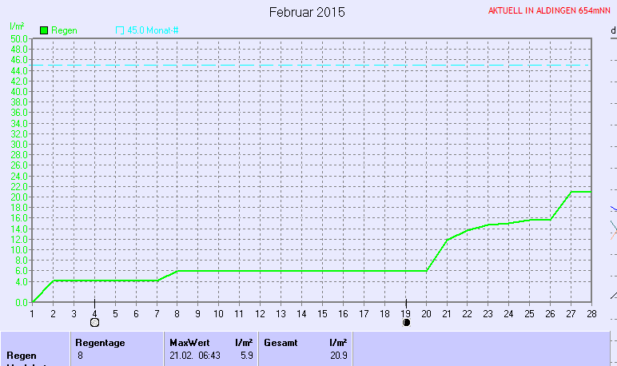Click the Februar 2015 chart title
Viewport: 617px width, 366px height.
(x=307, y=12)
